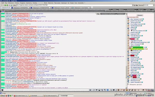Click the floppy disk save icon near chat input
155x97 pixels.
click(99, 90)
